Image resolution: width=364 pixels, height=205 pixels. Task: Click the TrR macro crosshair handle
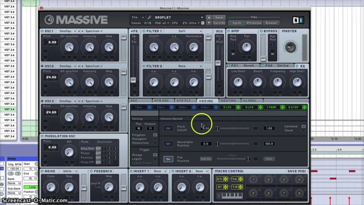(x=241, y=187)
